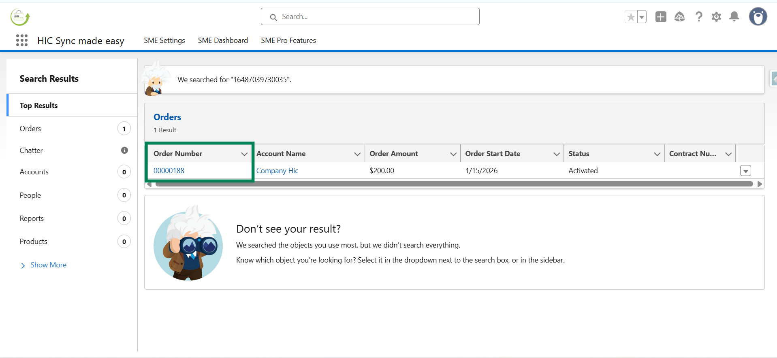Open the favorites list dropdown arrow
Viewport: 777px width, 358px height.
[642, 17]
